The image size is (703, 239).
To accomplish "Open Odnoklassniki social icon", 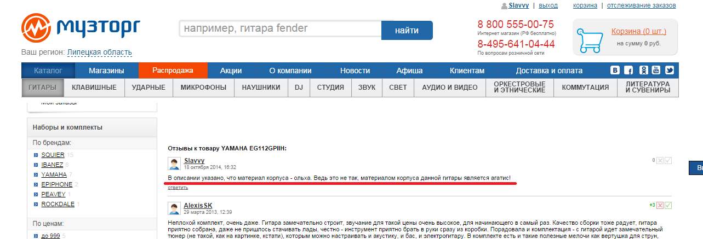I will pos(643,71).
